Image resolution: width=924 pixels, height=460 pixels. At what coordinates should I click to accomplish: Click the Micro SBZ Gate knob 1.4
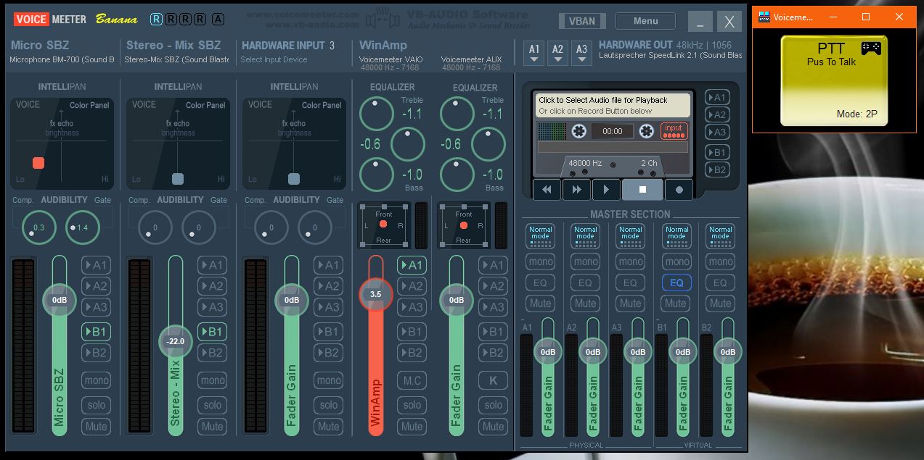pyautogui.click(x=82, y=227)
